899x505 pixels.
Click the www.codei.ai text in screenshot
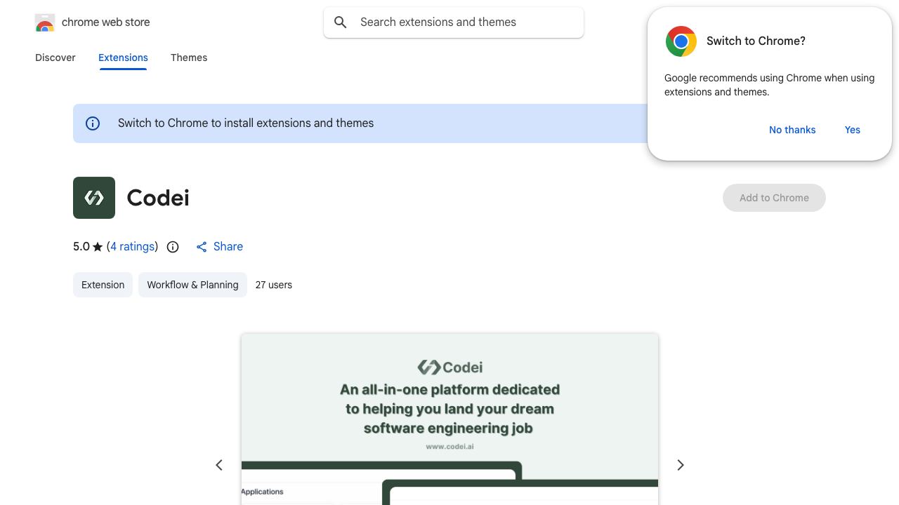tap(449, 446)
